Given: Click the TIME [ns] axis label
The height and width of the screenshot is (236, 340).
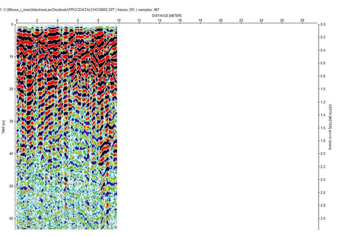Looking at the screenshot, I should click(4, 127).
